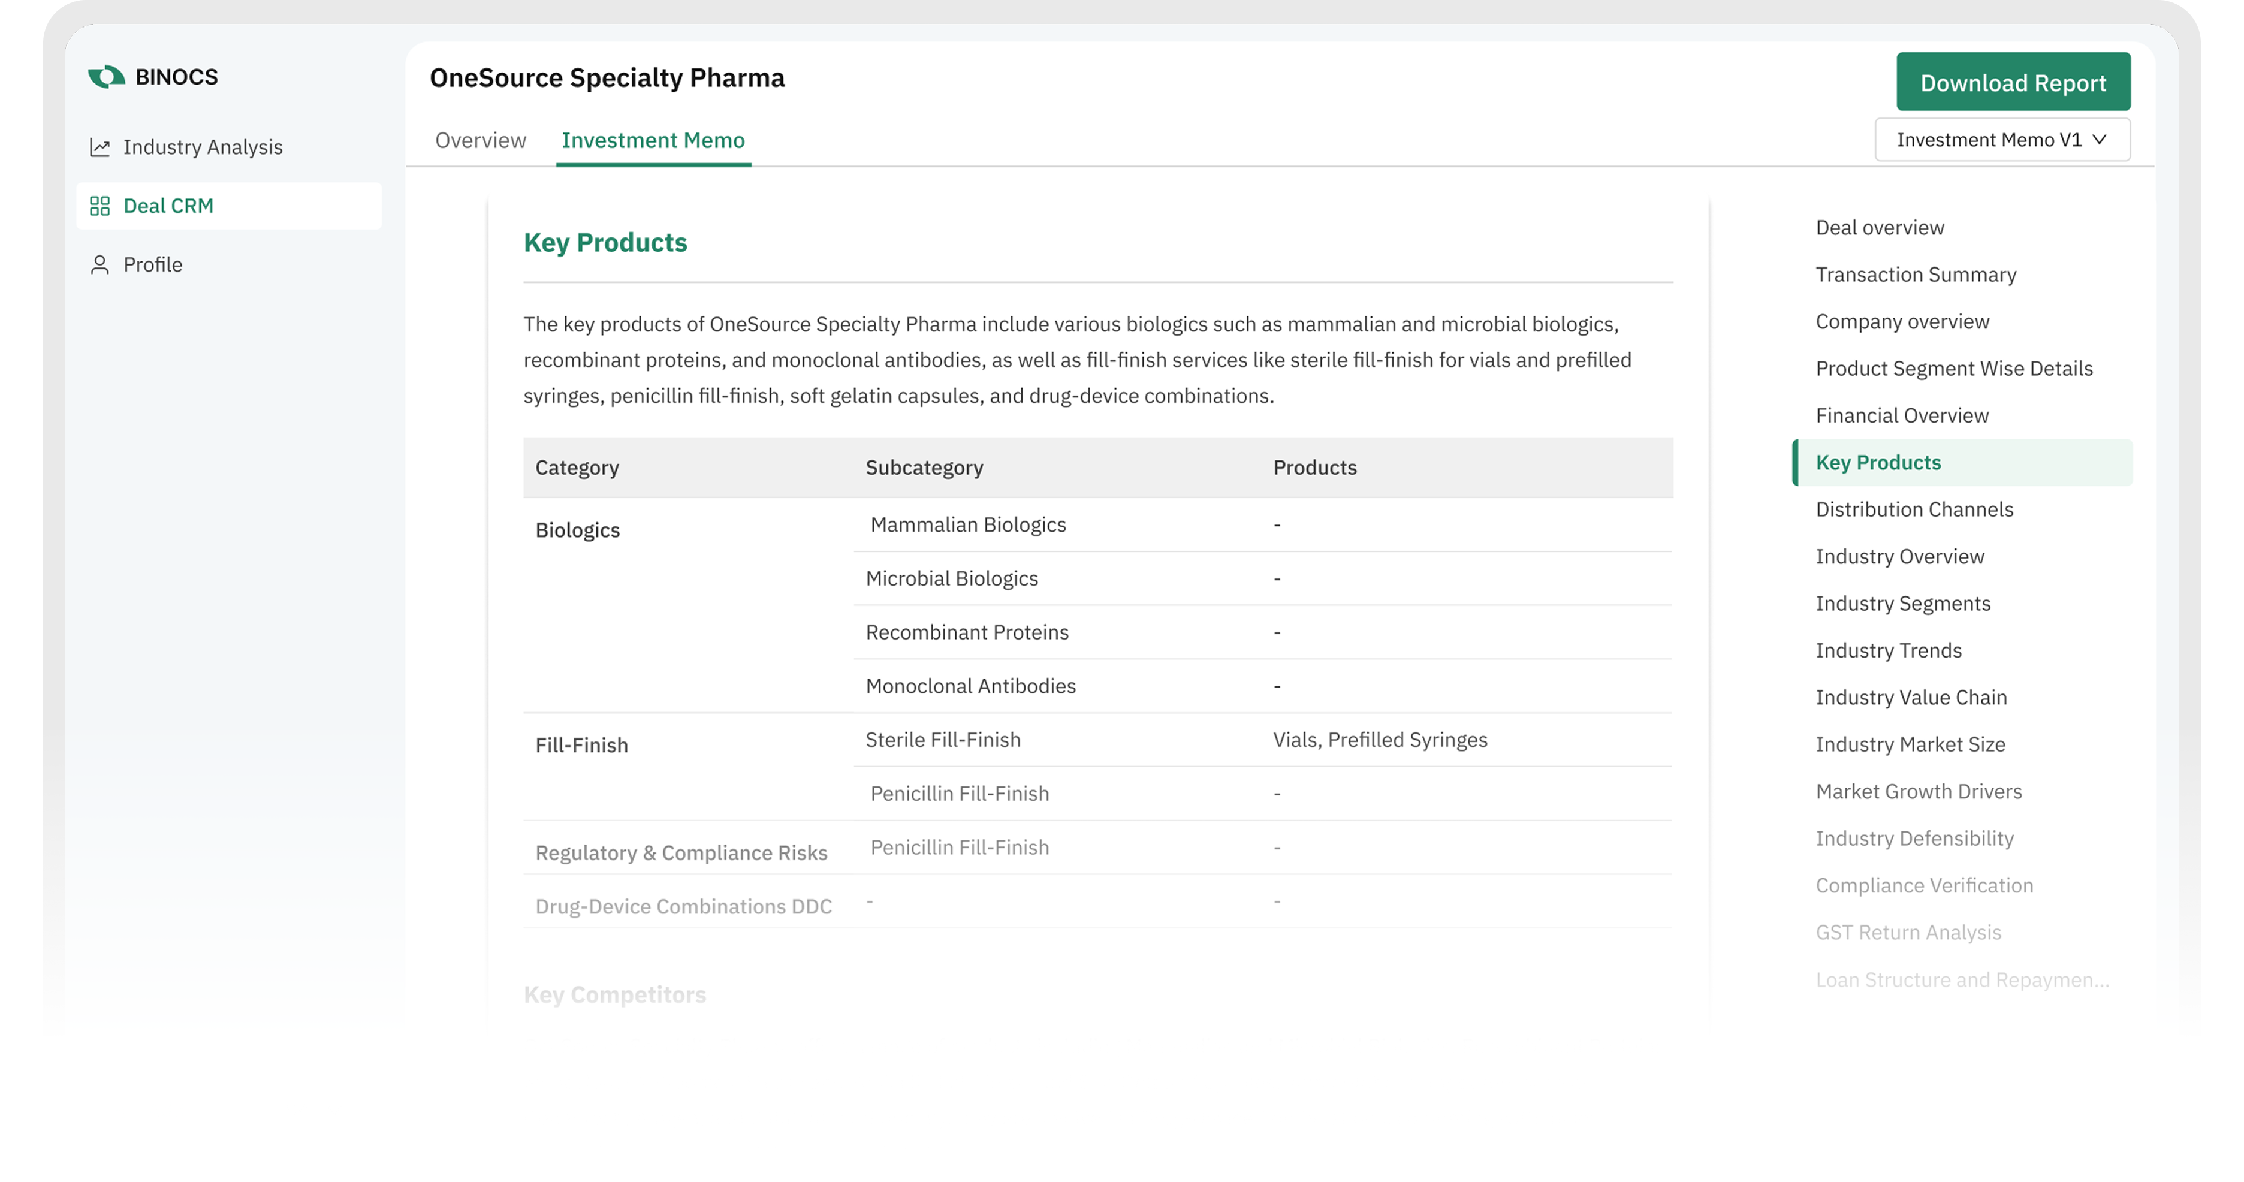Click the BINOCS eye logo icon

(106, 77)
